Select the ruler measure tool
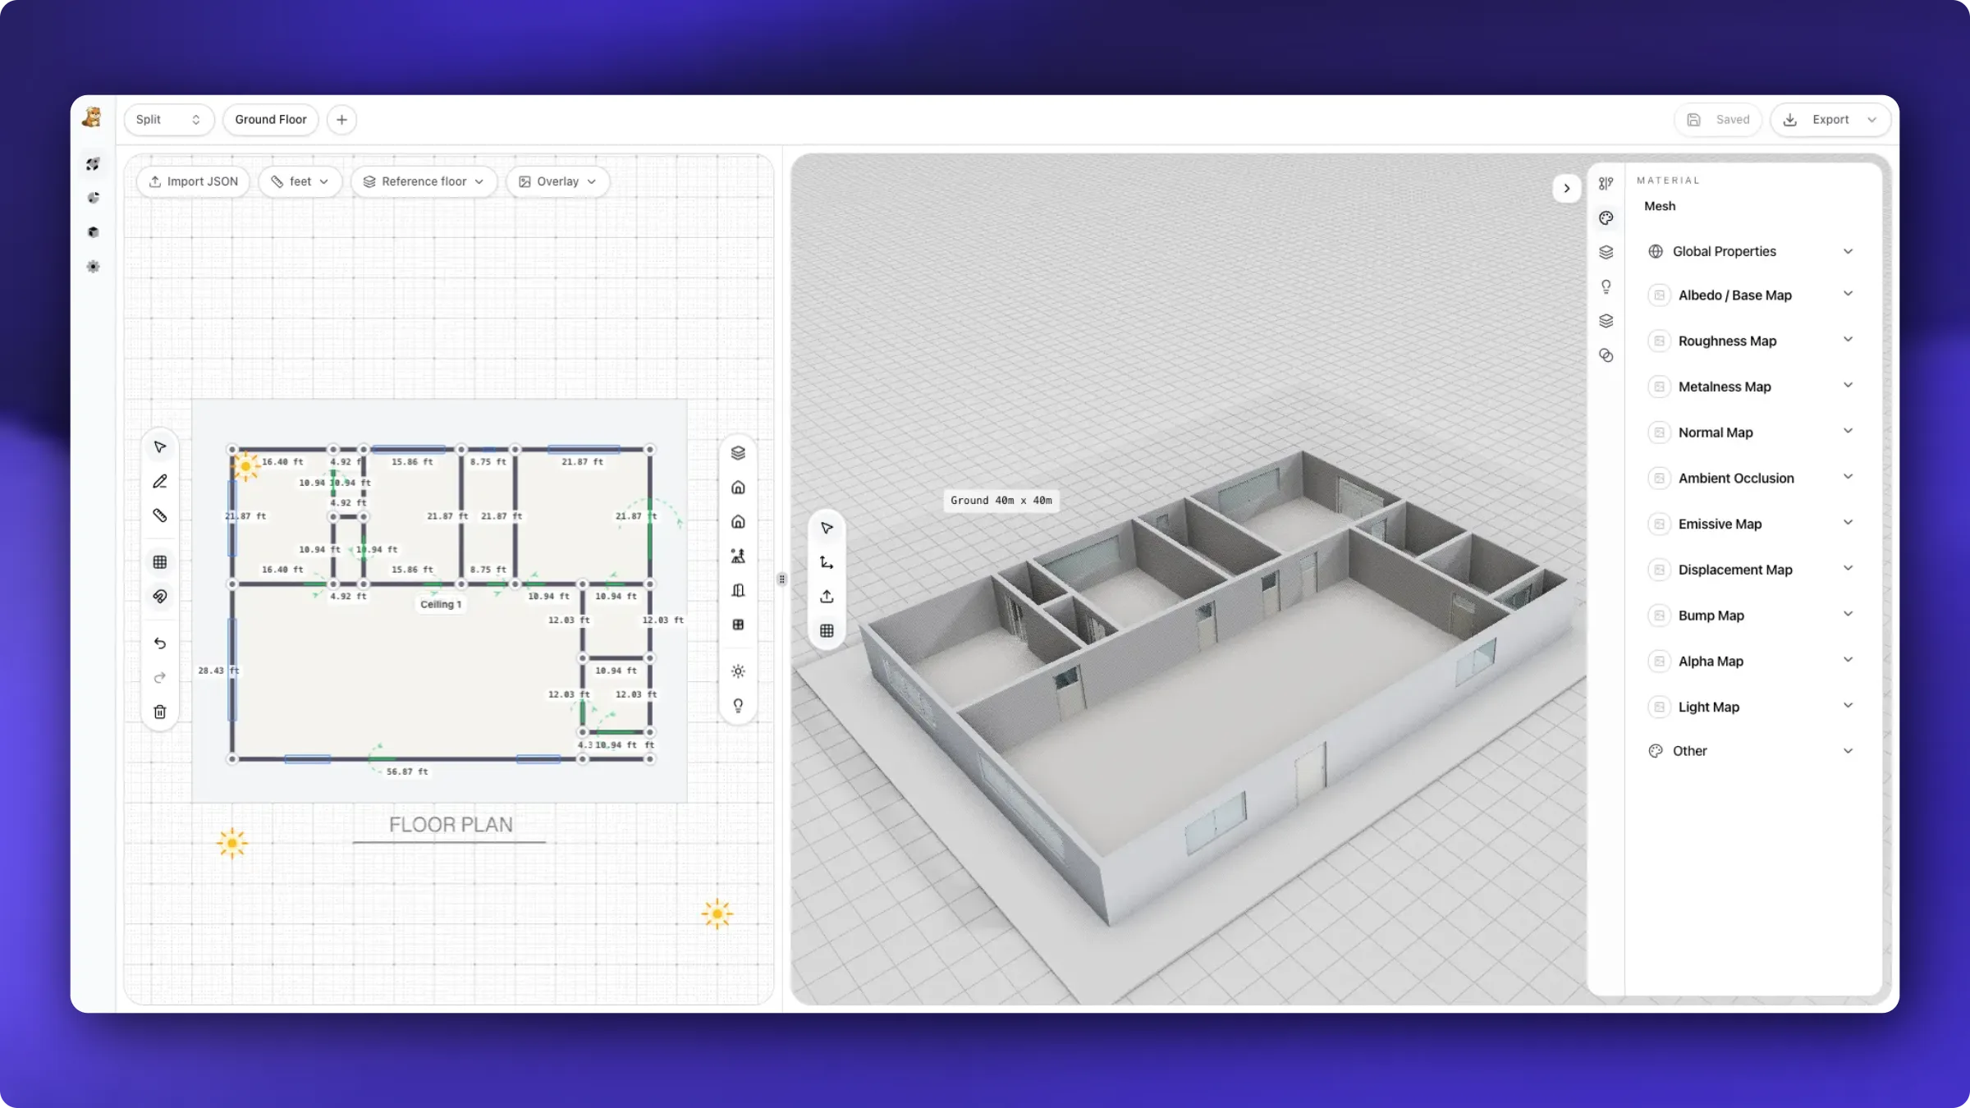Viewport: 1970px width, 1108px height. (x=160, y=515)
